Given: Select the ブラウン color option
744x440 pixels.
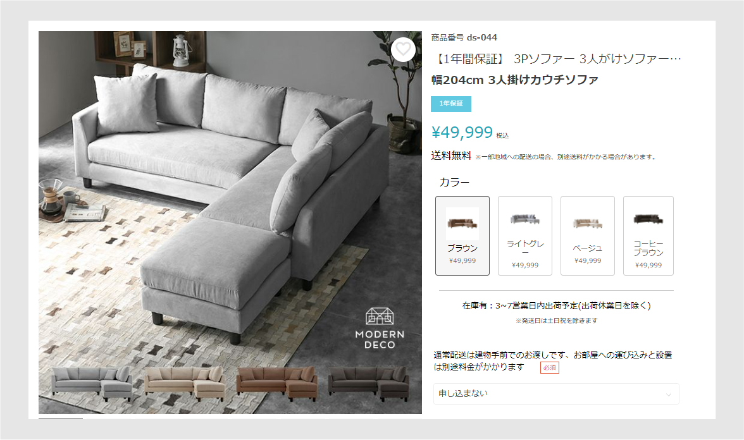Looking at the screenshot, I should [x=462, y=236].
